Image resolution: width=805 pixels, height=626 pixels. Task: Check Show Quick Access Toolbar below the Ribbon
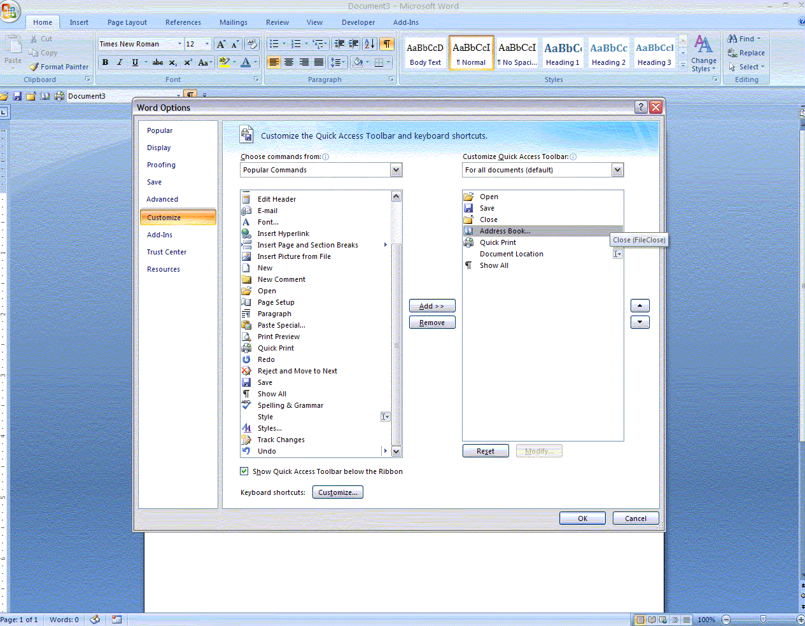point(244,471)
